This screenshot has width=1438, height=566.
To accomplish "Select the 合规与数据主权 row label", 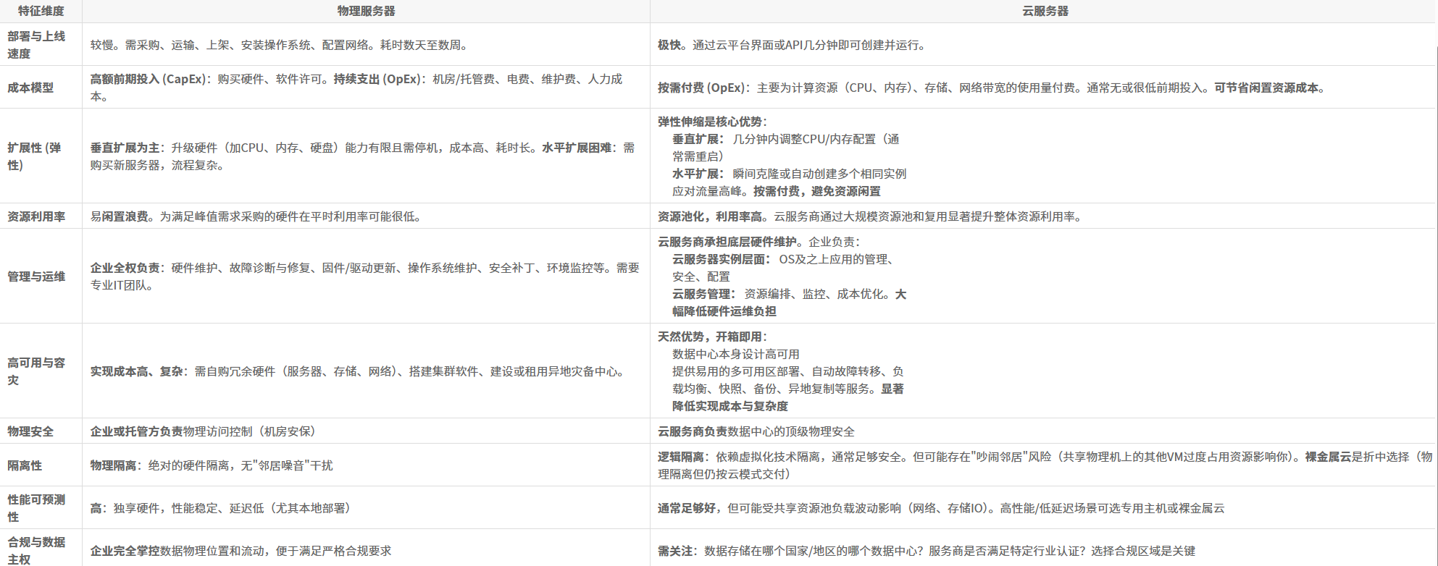I will pos(36,550).
